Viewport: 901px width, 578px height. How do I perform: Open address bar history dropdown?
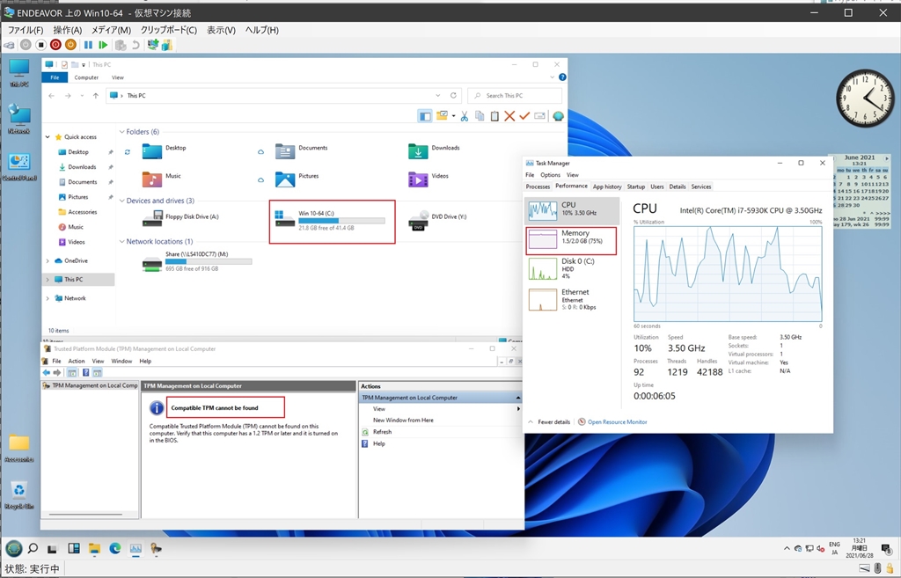(x=438, y=95)
